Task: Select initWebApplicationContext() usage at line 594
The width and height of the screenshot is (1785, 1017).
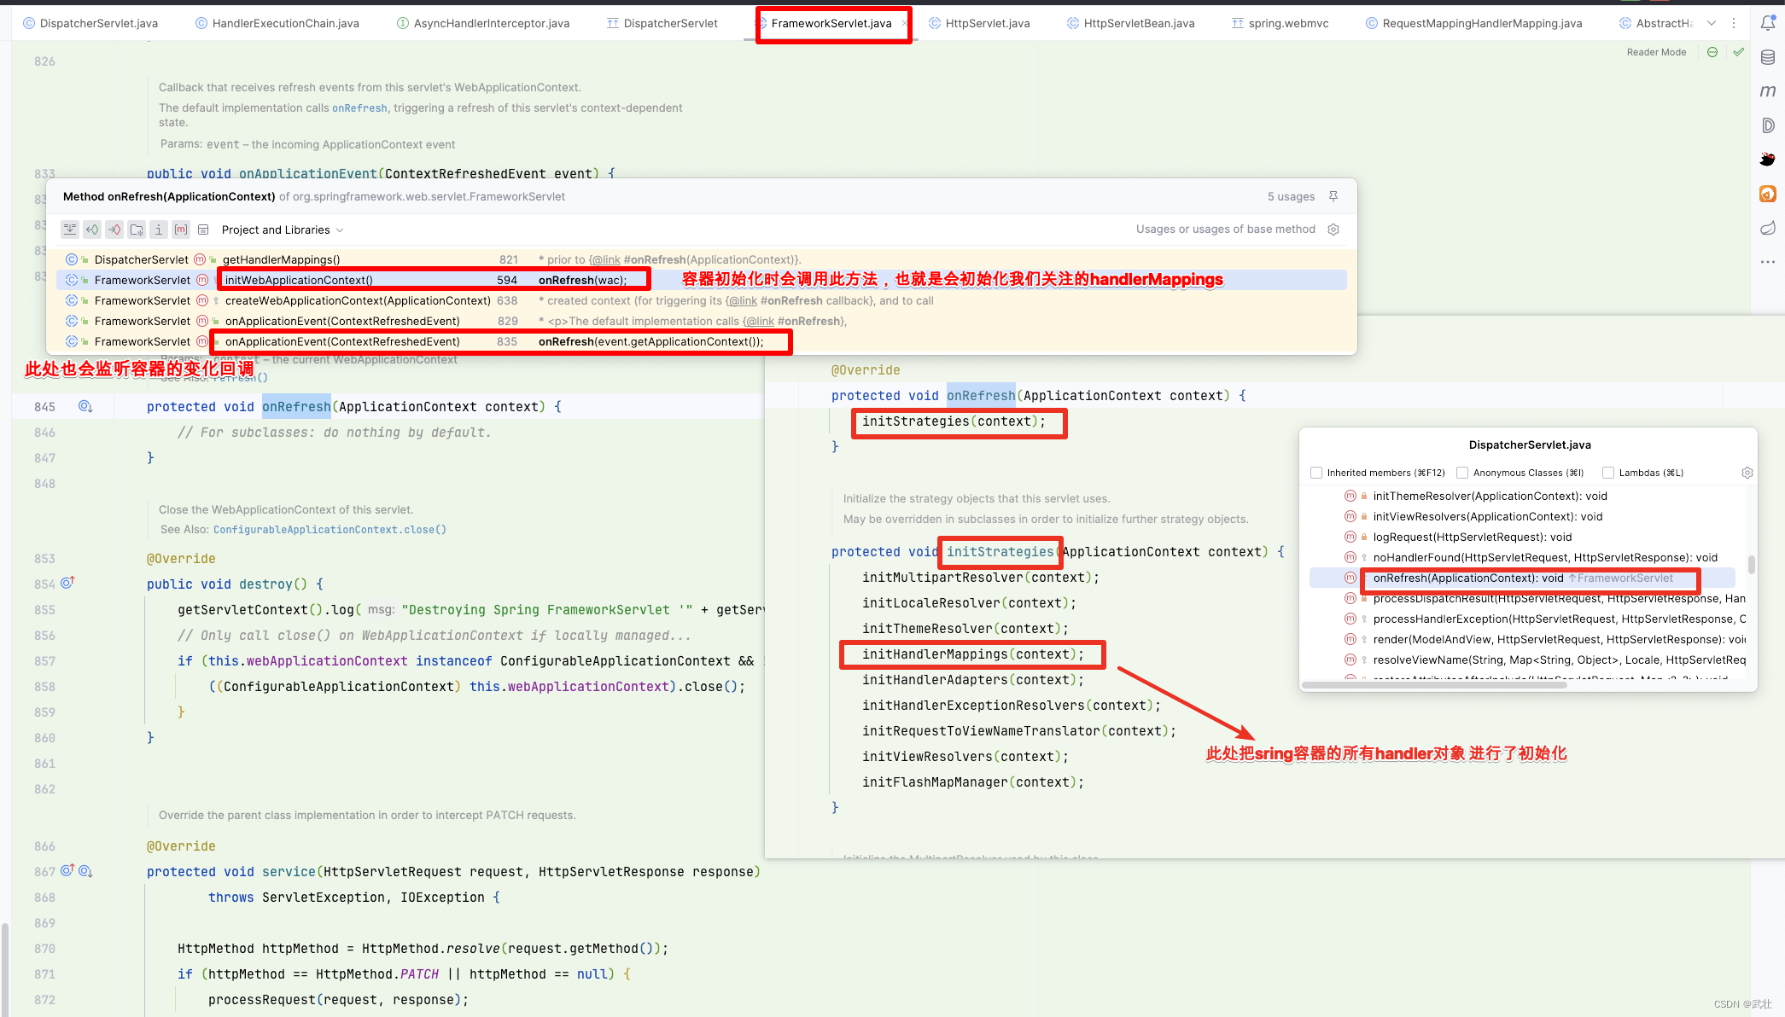Action: coord(701,280)
